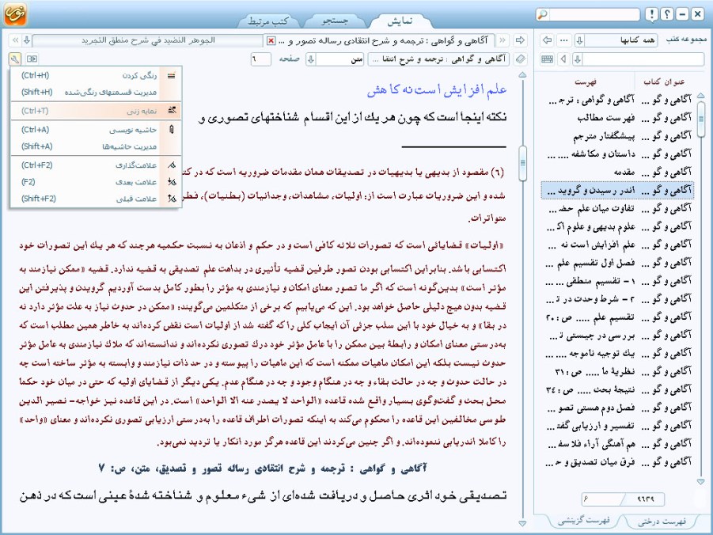
Task: Select the علامت قبلى (Shift+F2) menu item
Action: point(96,199)
